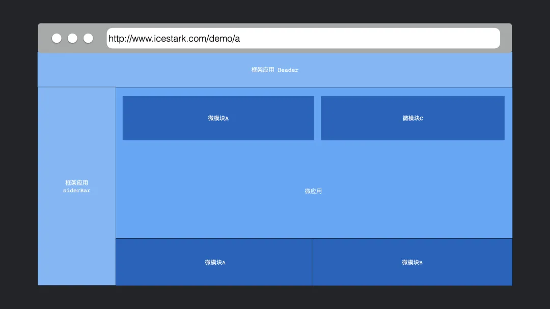Click the top 微模块A block
This screenshot has height=309, width=550.
click(x=218, y=118)
